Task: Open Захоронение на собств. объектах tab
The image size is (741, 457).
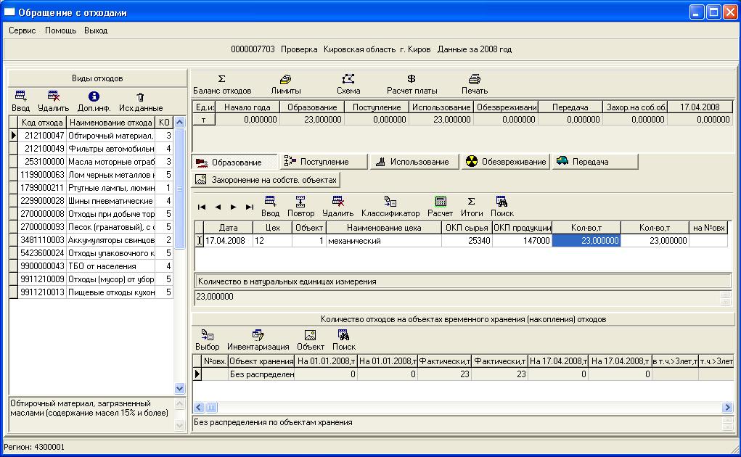Action: coord(266,179)
